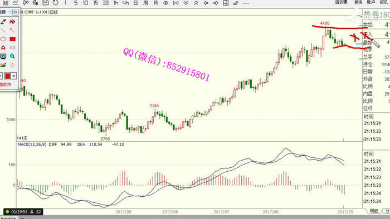Image resolution: width=390 pixels, height=219 pixels.
Task: Switch to the 明细 tab
Action: [x=374, y=211]
